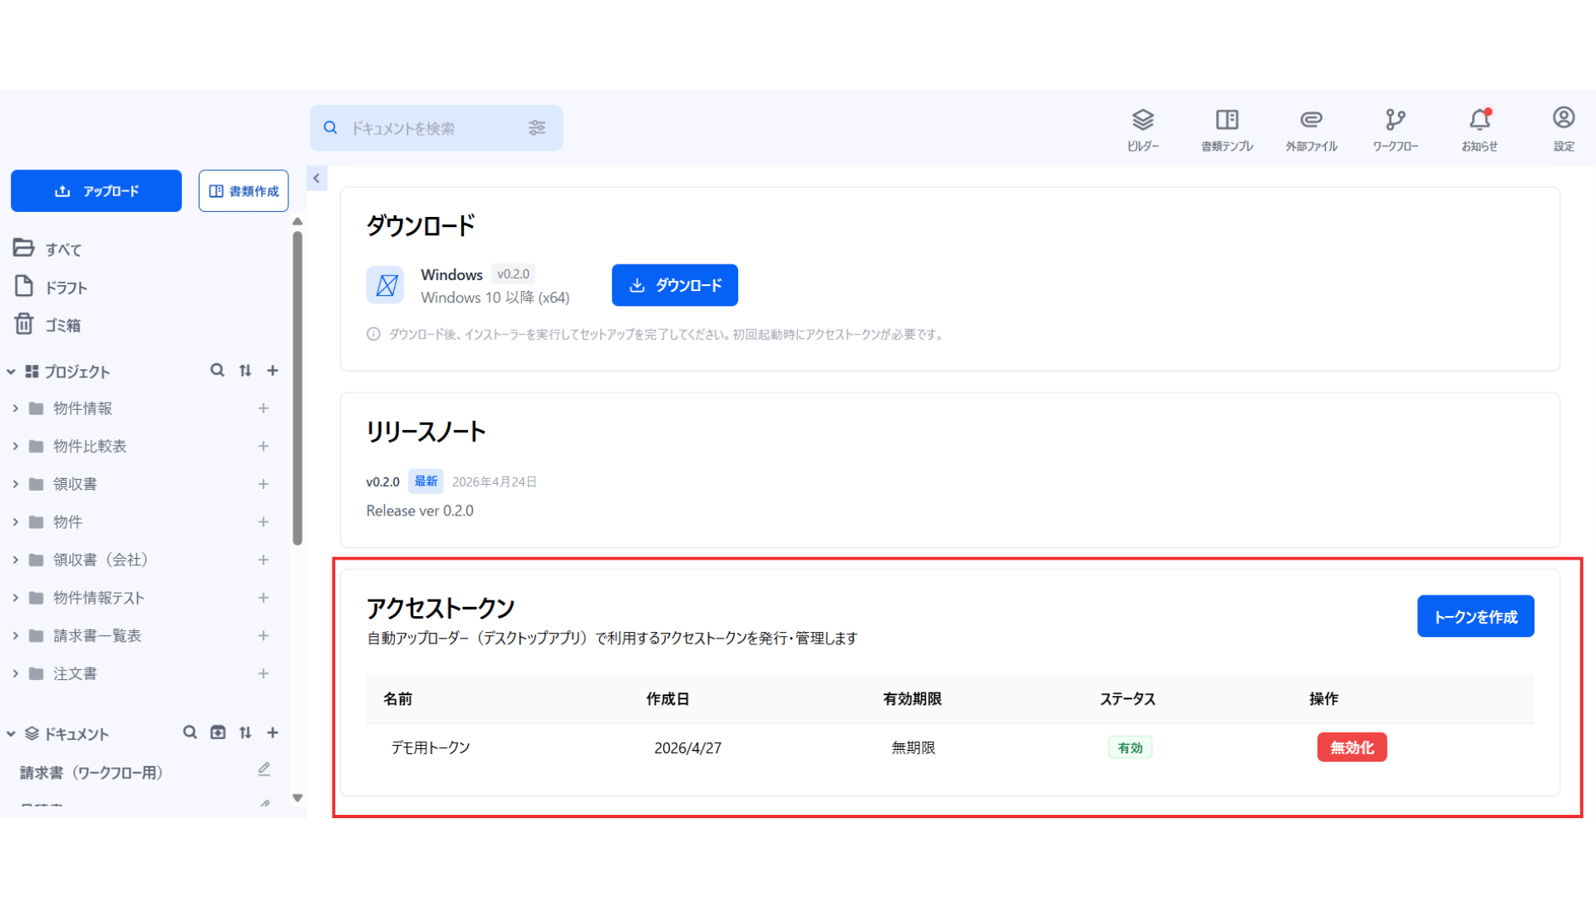Expand the 領収書 folder
The height and width of the screenshot is (898, 1596).
click(x=15, y=484)
